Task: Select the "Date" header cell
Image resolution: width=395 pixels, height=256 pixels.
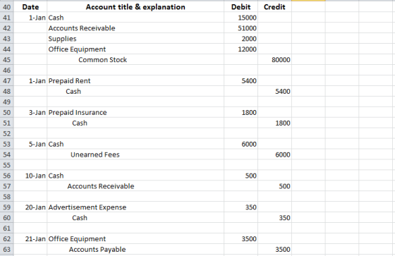Action: [x=30, y=7]
